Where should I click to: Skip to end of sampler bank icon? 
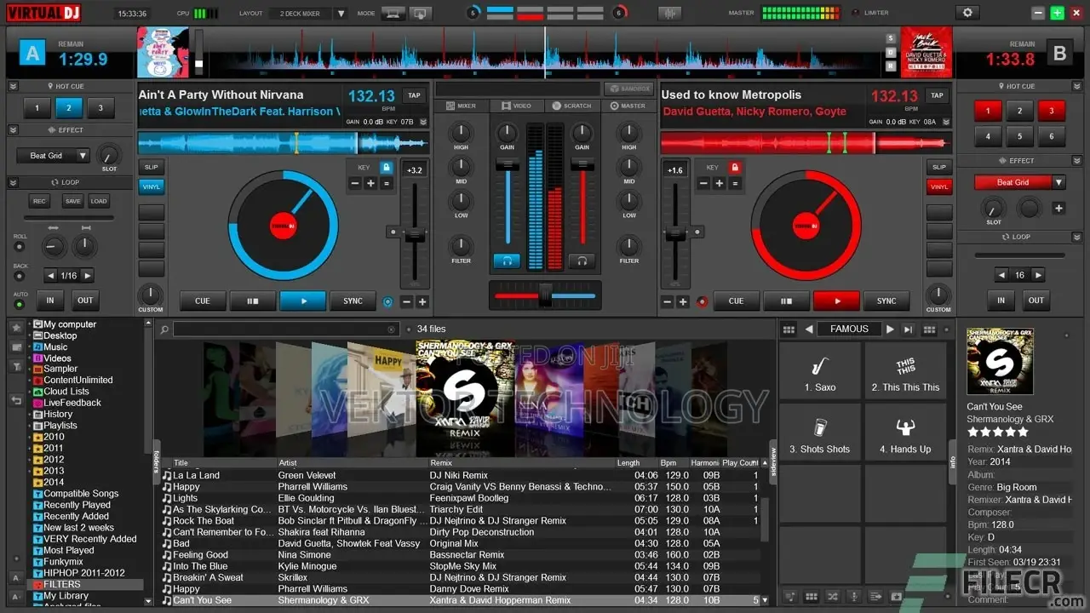tap(908, 329)
